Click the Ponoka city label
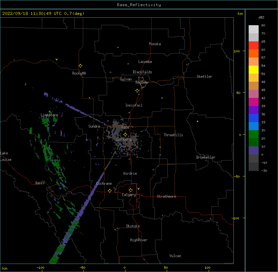 tap(155, 44)
